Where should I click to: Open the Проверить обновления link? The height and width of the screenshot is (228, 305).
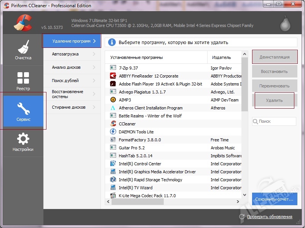(270, 217)
